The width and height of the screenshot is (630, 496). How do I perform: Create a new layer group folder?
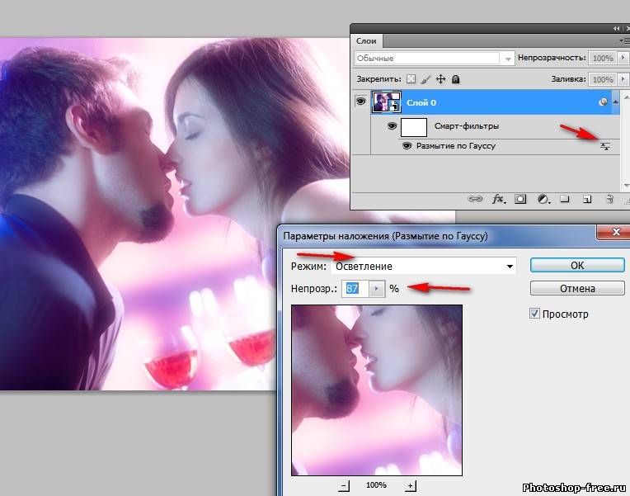[x=565, y=199]
